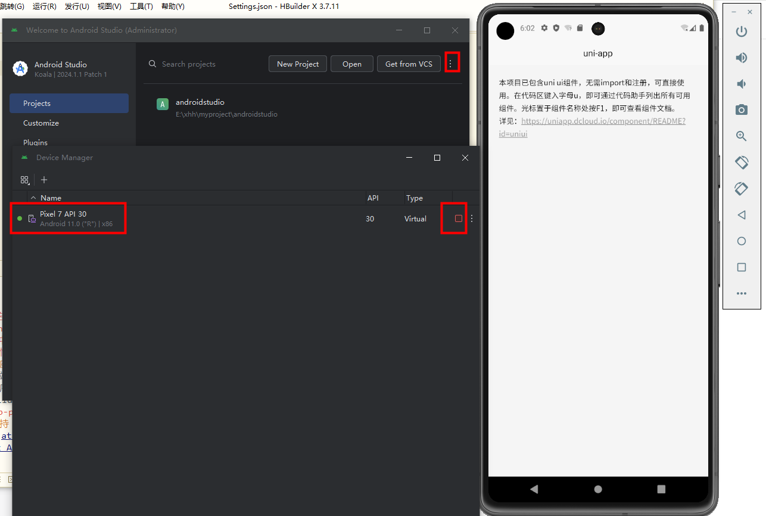
Task: Take emulator screenshot with camera icon
Action: [x=742, y=110]
